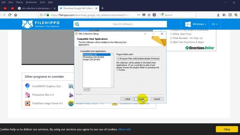Click the host applications list scrollbar
This screenshot has width=240, height=135.
coord(112,70)
